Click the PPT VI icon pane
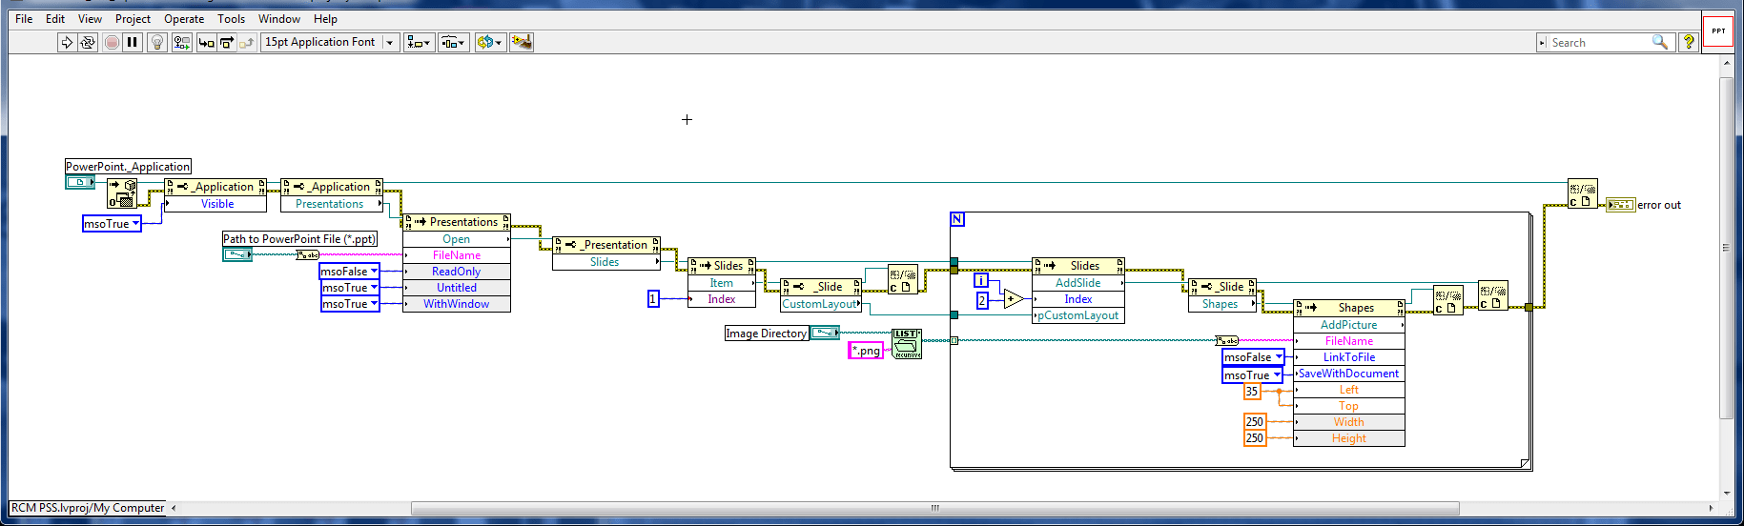Image resolution: width=1744 pixels, height=526 pixels. click(x=1717, y=30)
